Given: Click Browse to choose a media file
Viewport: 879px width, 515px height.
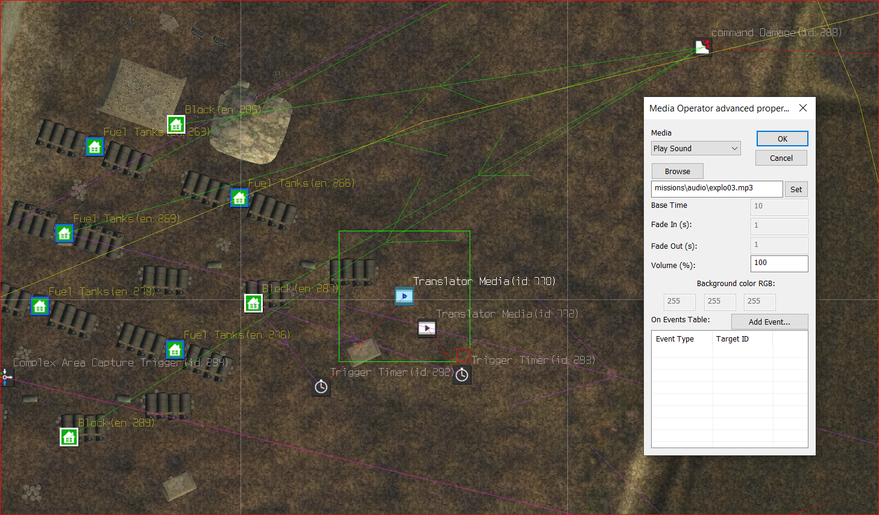Looking at the screenshot, I should 678,171.
